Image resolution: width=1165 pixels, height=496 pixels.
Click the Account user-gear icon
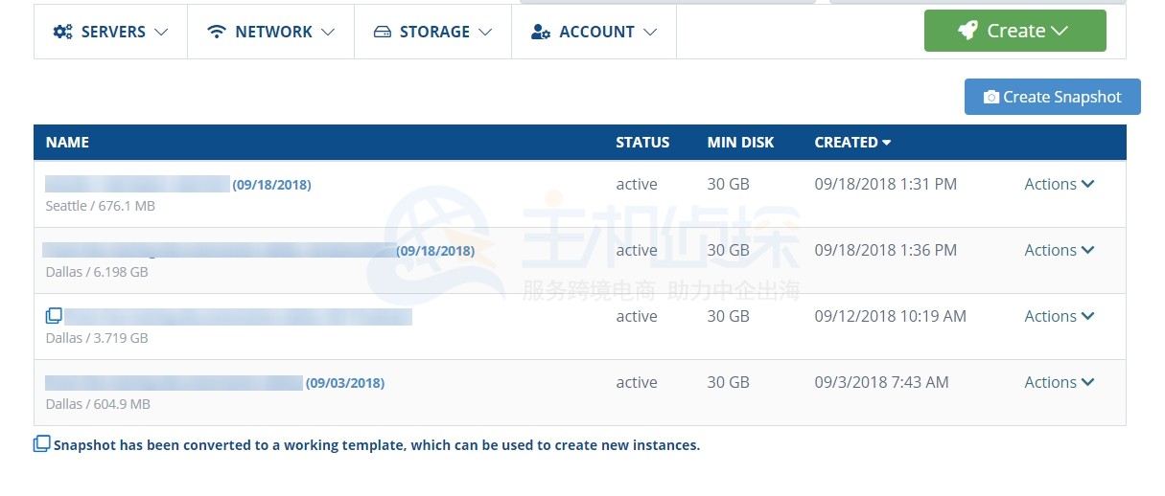(x=541, y=32)
